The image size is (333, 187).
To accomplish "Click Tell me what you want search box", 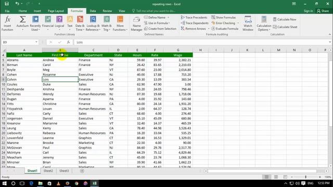I will (153, 11).
